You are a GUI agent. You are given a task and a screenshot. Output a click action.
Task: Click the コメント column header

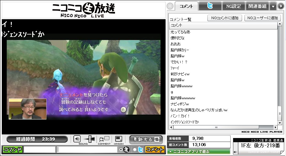point(223,25)
